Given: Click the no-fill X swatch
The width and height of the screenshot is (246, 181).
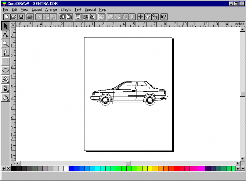Looking at the screenshot, I should pyautogui.click(x=8, y=168).
